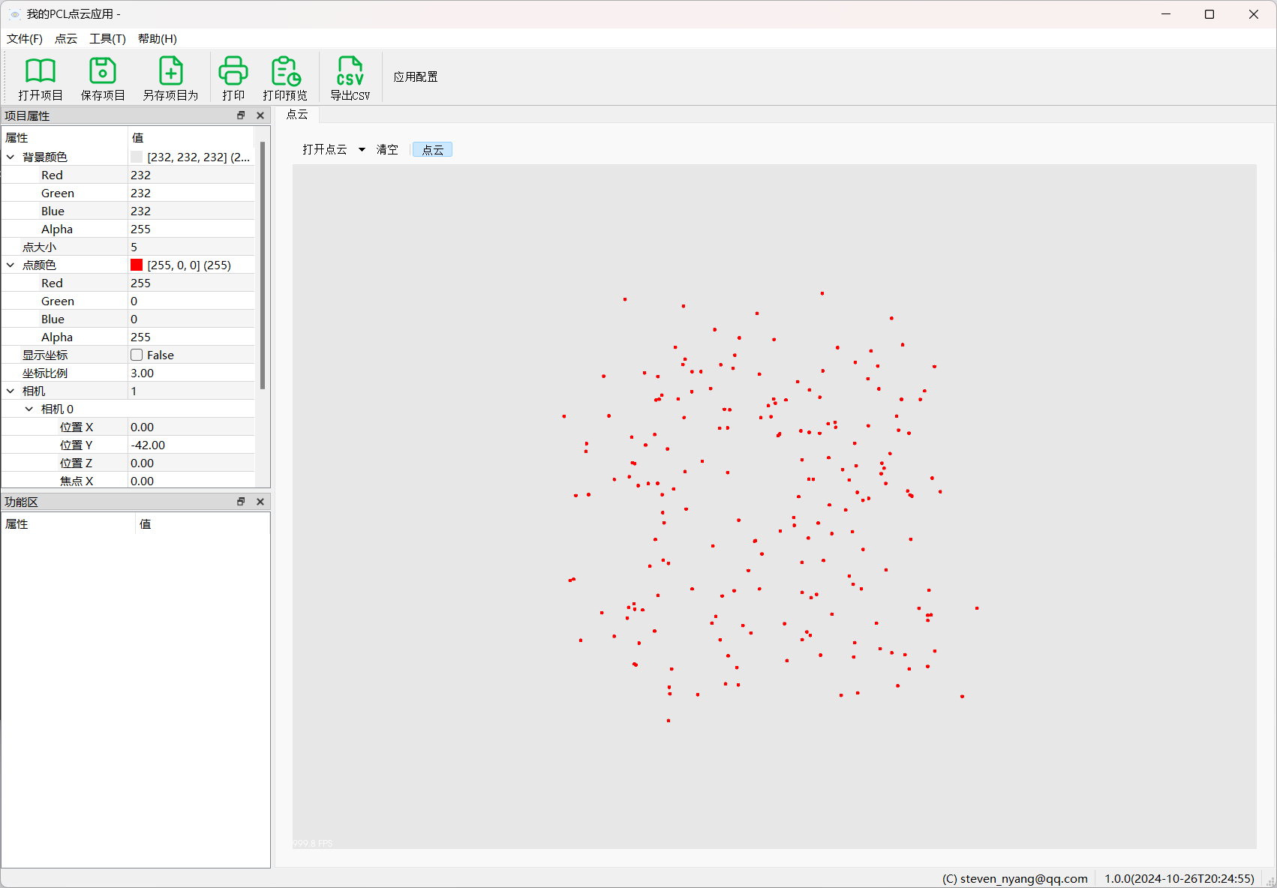Select the 焦点 X property row
This screenshot has height=888, width=1277.
(x=128, y=481)
